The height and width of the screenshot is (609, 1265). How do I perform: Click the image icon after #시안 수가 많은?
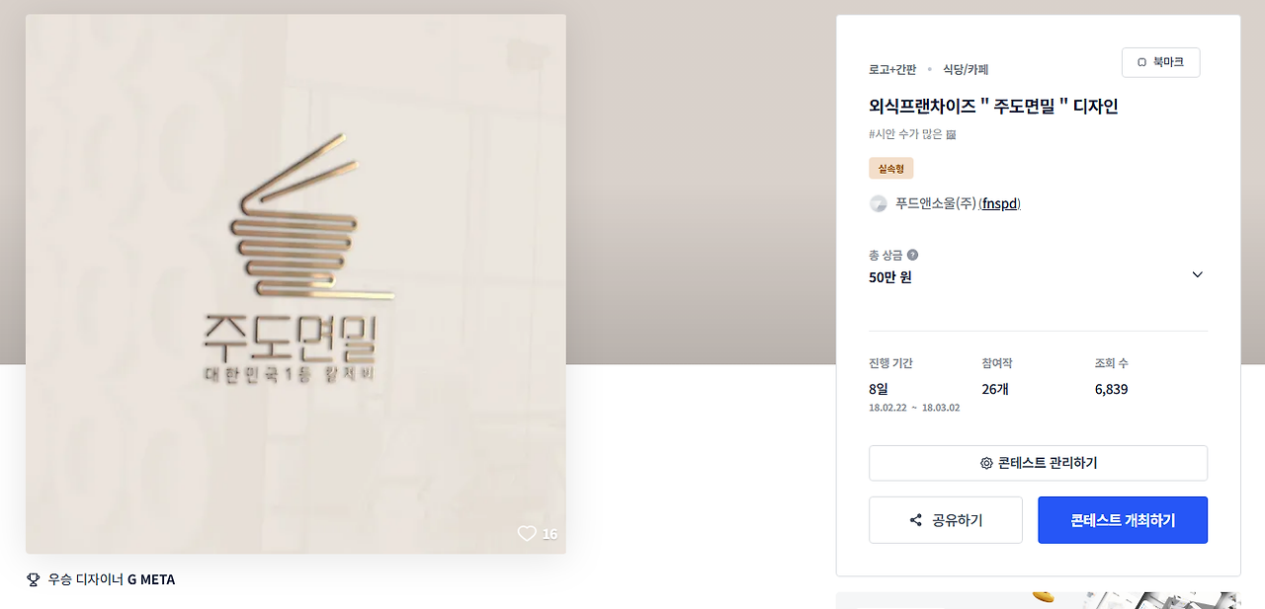coord(951,134)
